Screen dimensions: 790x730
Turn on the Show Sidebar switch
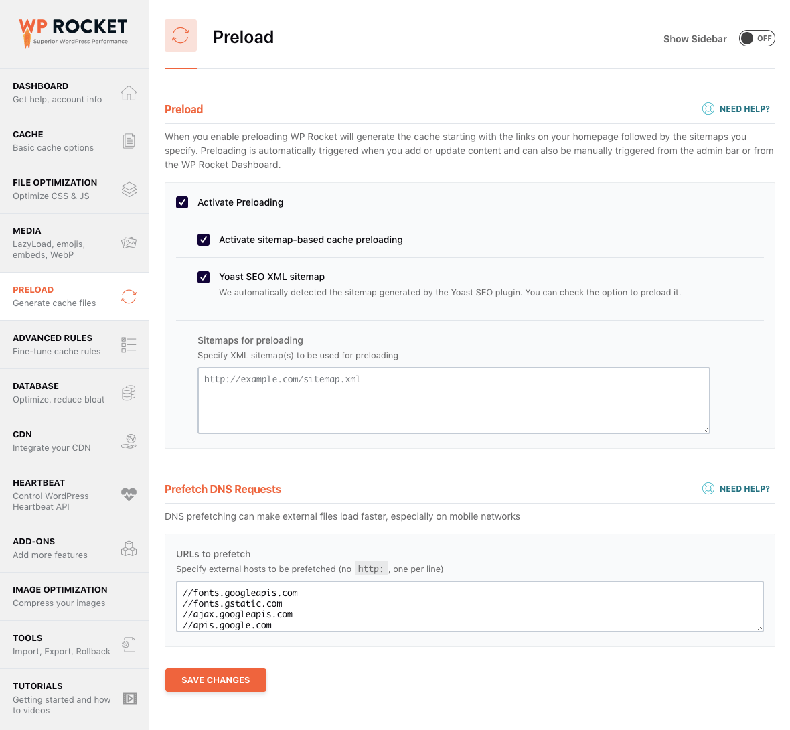point(757,38)
